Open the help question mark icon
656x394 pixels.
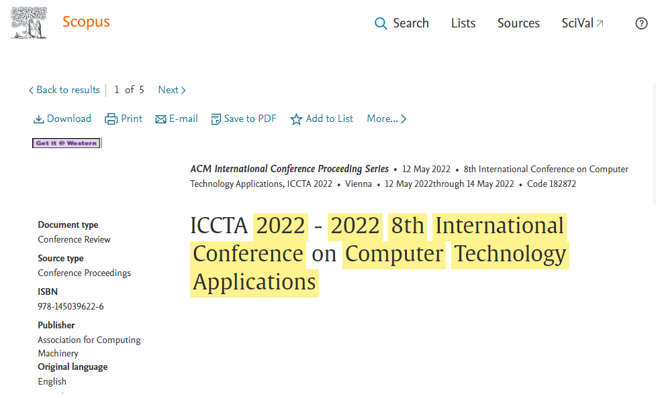tap(641, 23)
